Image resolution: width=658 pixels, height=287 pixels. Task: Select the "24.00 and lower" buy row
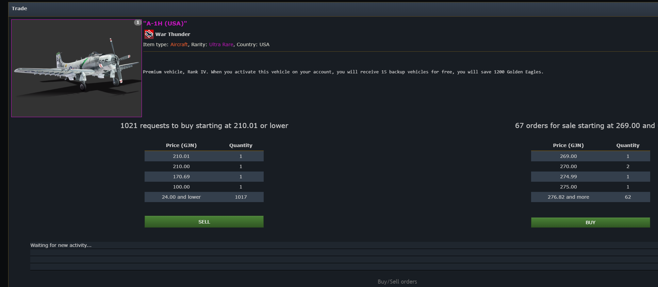[x=204, y=197]
